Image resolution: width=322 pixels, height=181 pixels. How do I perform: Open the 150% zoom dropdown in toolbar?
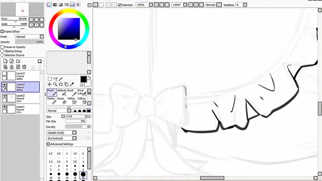point(151,5)
